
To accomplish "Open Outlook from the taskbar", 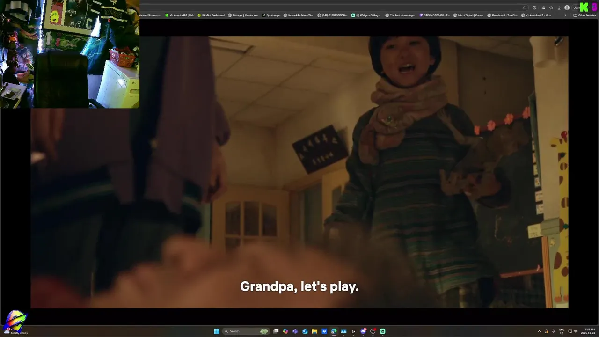I will (305, 331).
